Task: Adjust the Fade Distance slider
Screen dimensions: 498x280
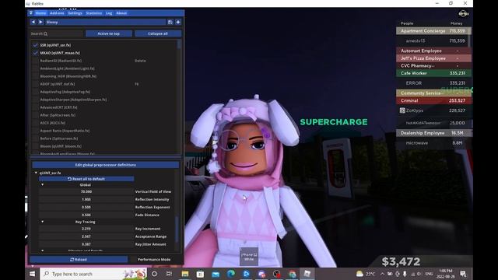Action: (86, 215)
